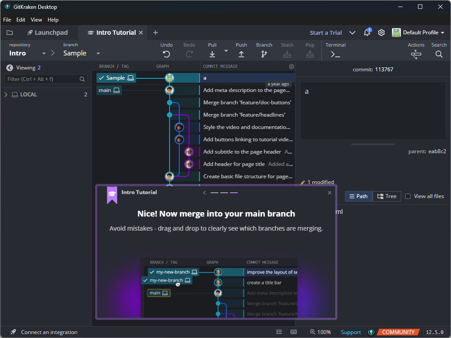451x338 pixels.
Task: Open the File menu
Action: click(7, 19)
